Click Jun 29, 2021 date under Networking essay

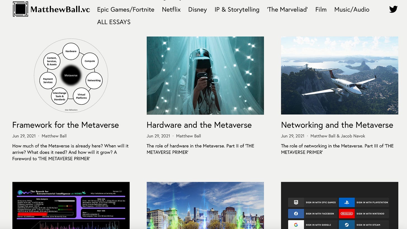coord(292,136)
